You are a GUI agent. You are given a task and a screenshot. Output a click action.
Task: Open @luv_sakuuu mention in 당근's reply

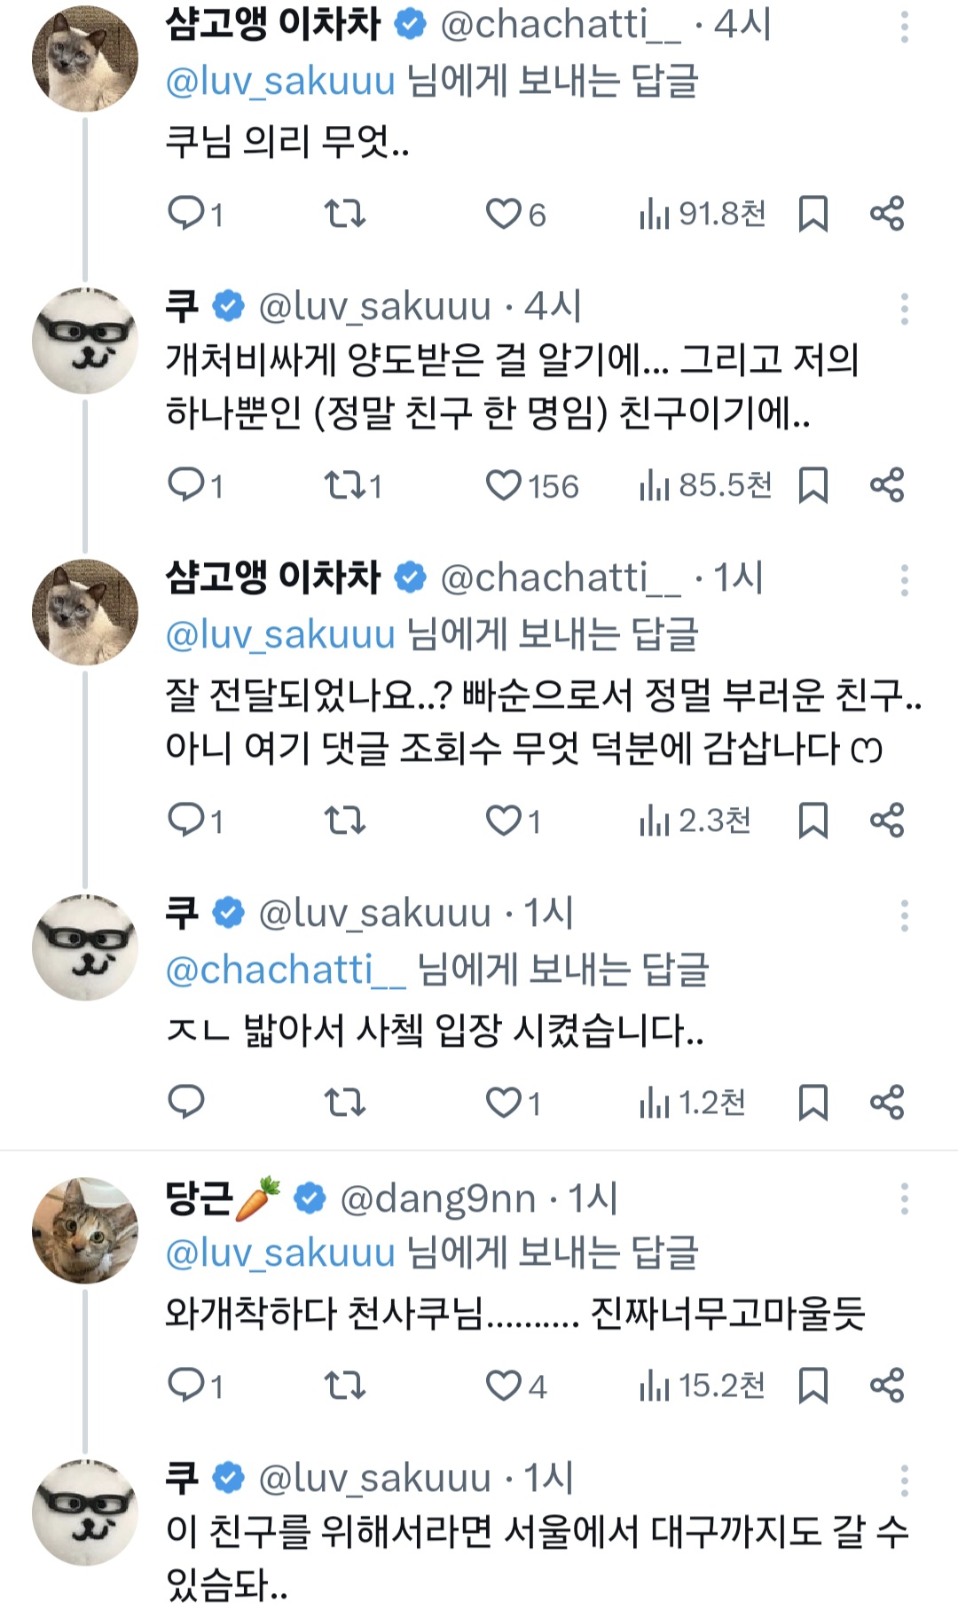[x=280, y=1253]
